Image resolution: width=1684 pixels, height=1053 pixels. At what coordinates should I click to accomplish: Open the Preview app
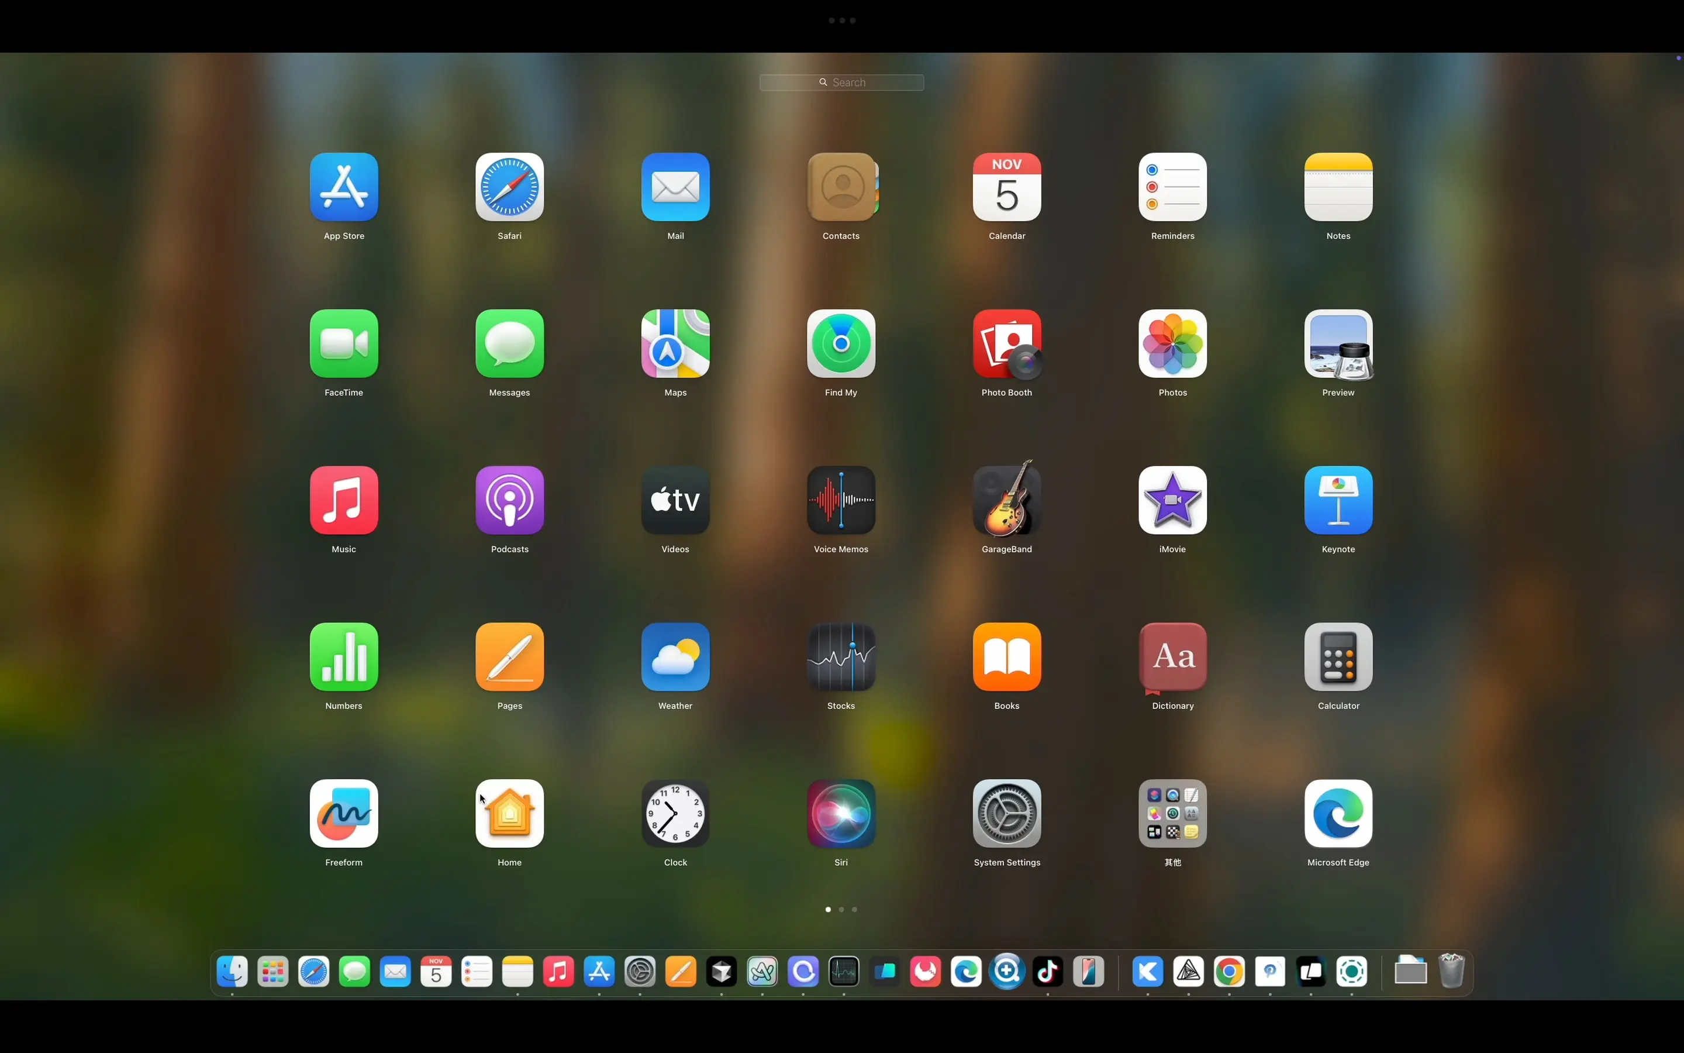pyautogui.click(x=1337, y=343)
